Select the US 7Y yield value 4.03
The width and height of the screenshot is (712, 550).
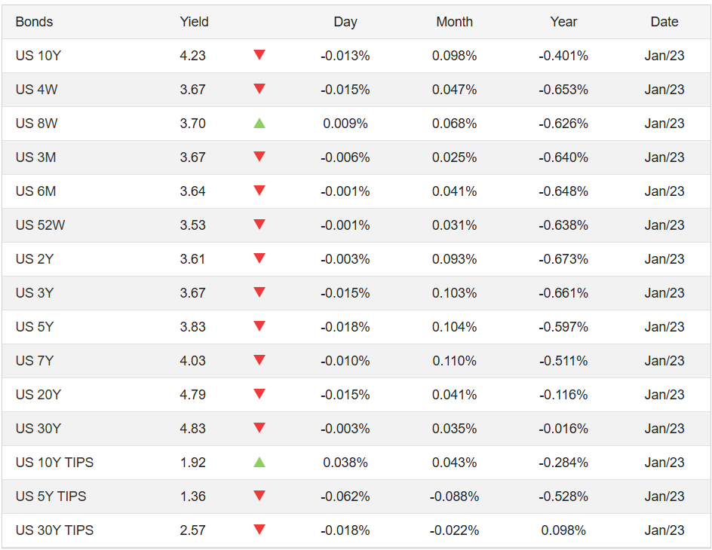coord(192,361)
